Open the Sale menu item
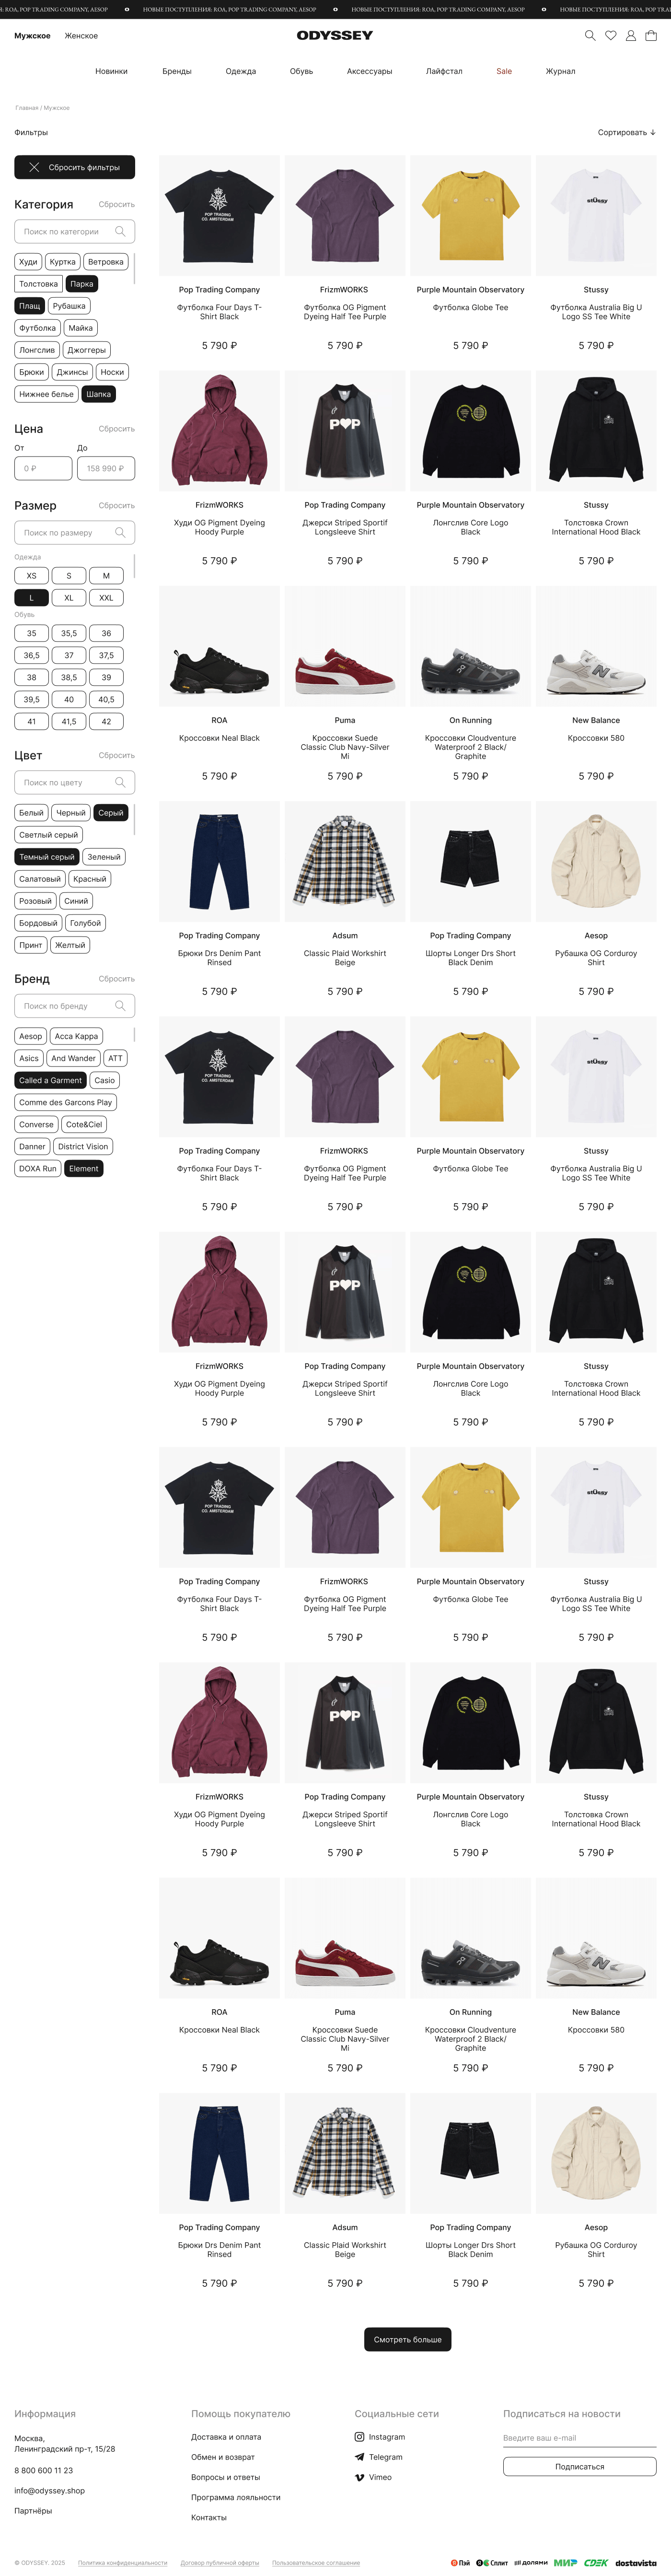Viewport: 671px width, 2576px height. pos(504,72)
